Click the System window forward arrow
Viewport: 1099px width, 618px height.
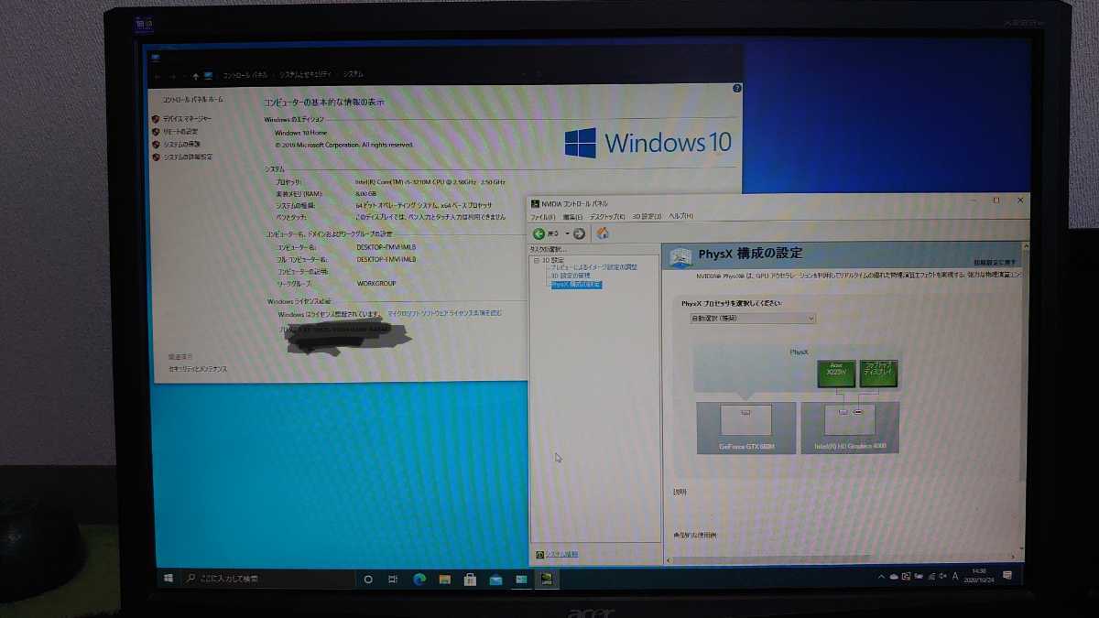pyautogui.click(x=172, y=75)
